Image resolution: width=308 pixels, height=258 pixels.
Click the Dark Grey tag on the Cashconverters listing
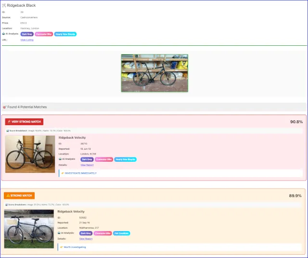(27, 34)
